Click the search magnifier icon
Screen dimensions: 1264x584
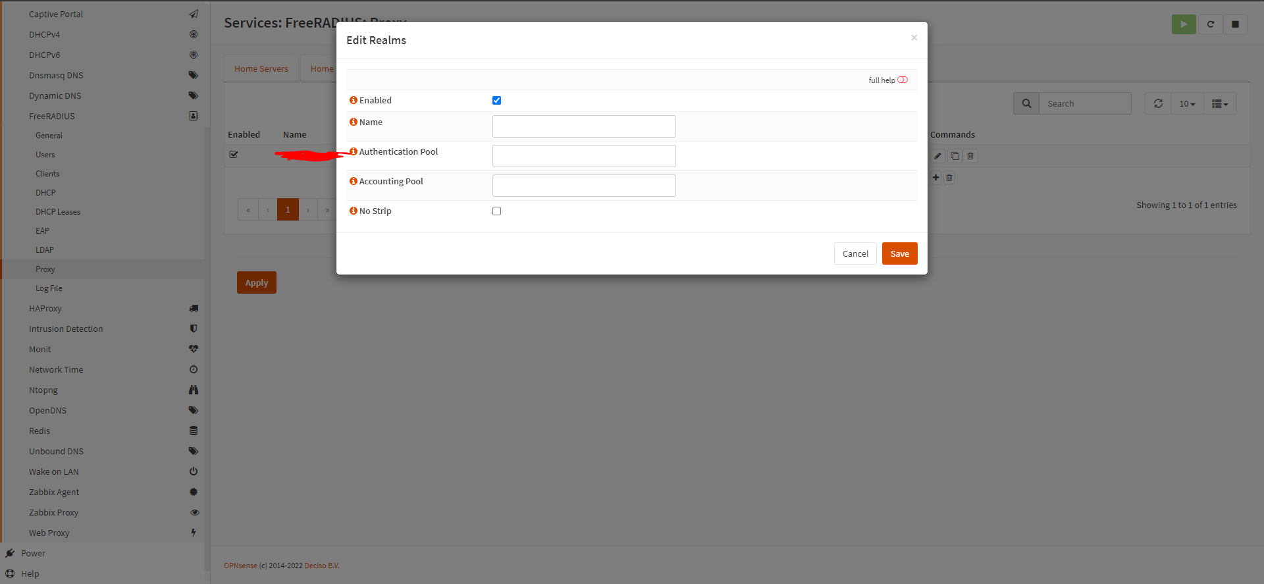click(x=1026, y=103)
